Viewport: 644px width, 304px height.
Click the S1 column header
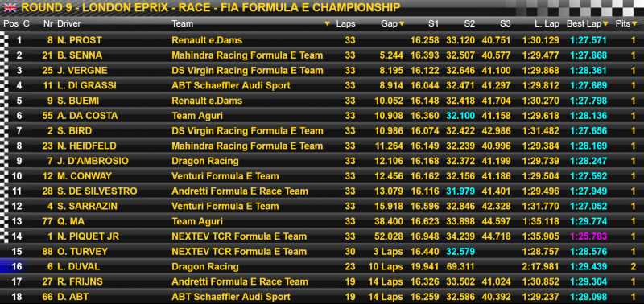pos(433,24)
